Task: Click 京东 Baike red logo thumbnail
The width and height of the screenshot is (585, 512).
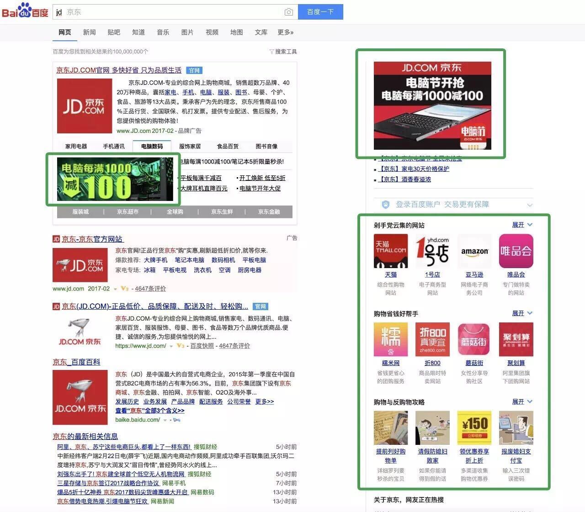Action: tap(80, 398)
